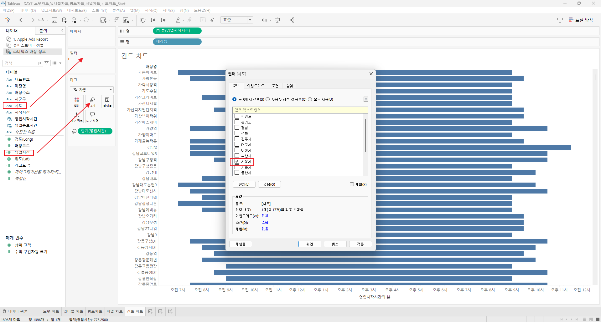Click the fix axes pin icon
The width and height of the screenshot is (601, 322).
click(212, 20)
